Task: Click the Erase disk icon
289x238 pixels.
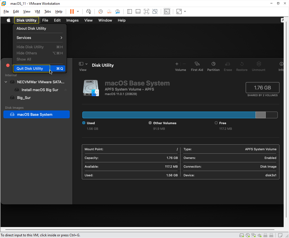Action: point(228,64)
